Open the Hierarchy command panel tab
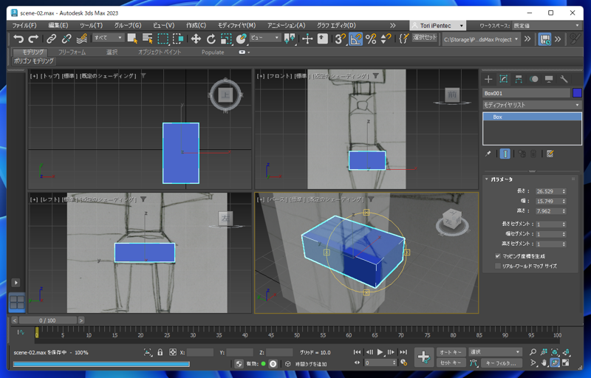Image resolution: width=591 pixels, height=378 pixels. 519,79
